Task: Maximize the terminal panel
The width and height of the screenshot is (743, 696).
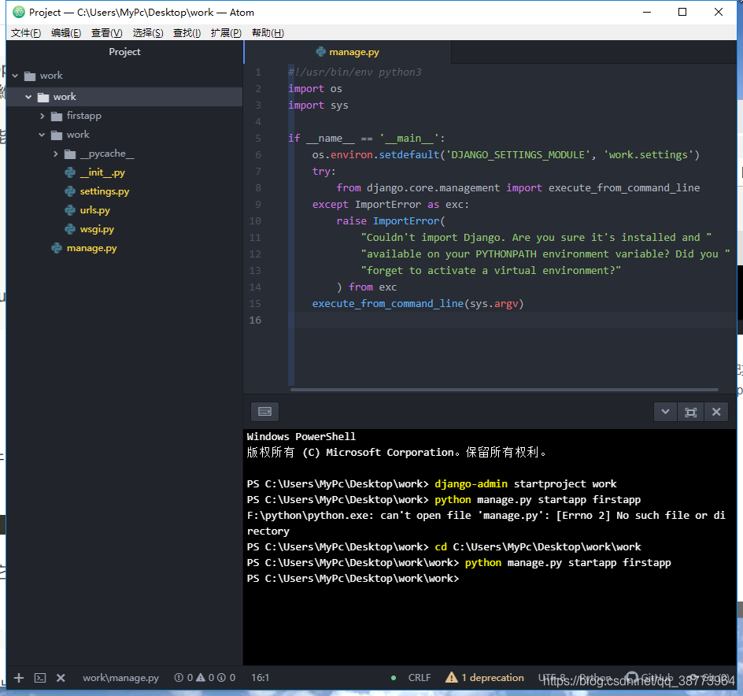Action: (x=691, y=412)
